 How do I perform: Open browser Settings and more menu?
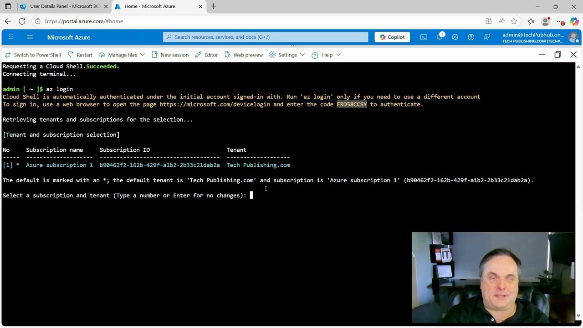[x=560, y=21]
